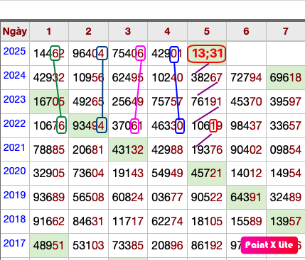Select the cell containing 48951
This screenshot has height=260, width=305.
pyautogui.click(x=49, y=246)
